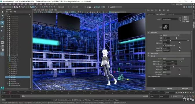Screen dimensions: 195x104
Task: Jump to the start of the playback range
Action: tap(176, 92)
